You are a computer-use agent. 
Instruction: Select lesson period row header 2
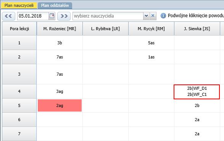click(19, 57)
